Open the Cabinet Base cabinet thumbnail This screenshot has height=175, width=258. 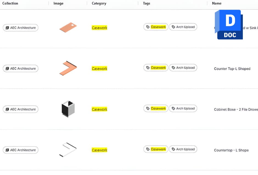(x=68, y=108)
